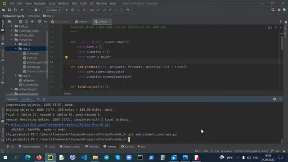Click the Git push arrow icon
Screen dimensions: 288x162
[110, 10]
